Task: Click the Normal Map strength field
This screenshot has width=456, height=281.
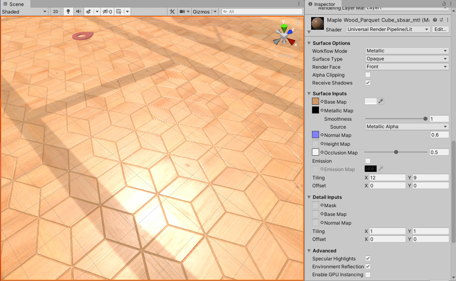Action: [x=439, y=135]
